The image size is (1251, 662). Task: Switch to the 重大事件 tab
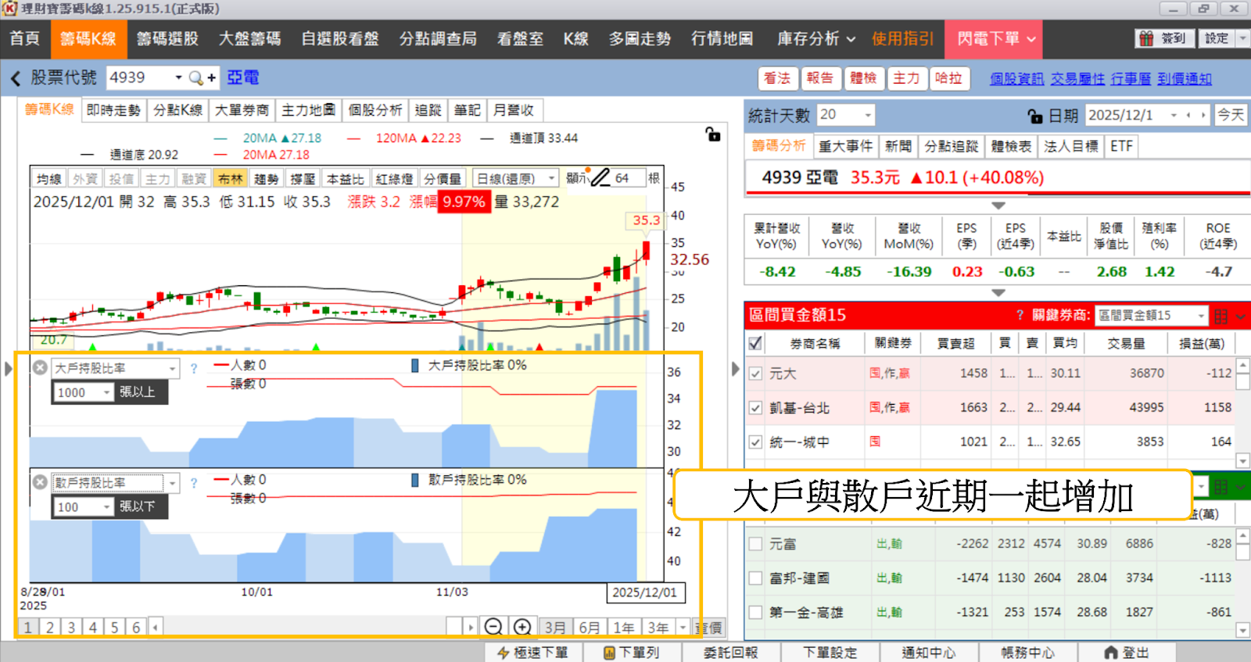coord(845,146)
